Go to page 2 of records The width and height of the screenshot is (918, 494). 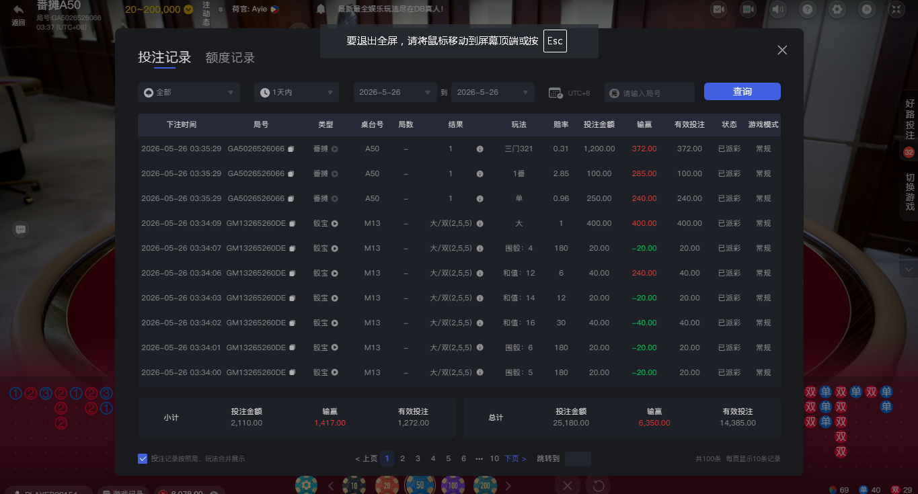pyautogui.click(x=403, y=458)
